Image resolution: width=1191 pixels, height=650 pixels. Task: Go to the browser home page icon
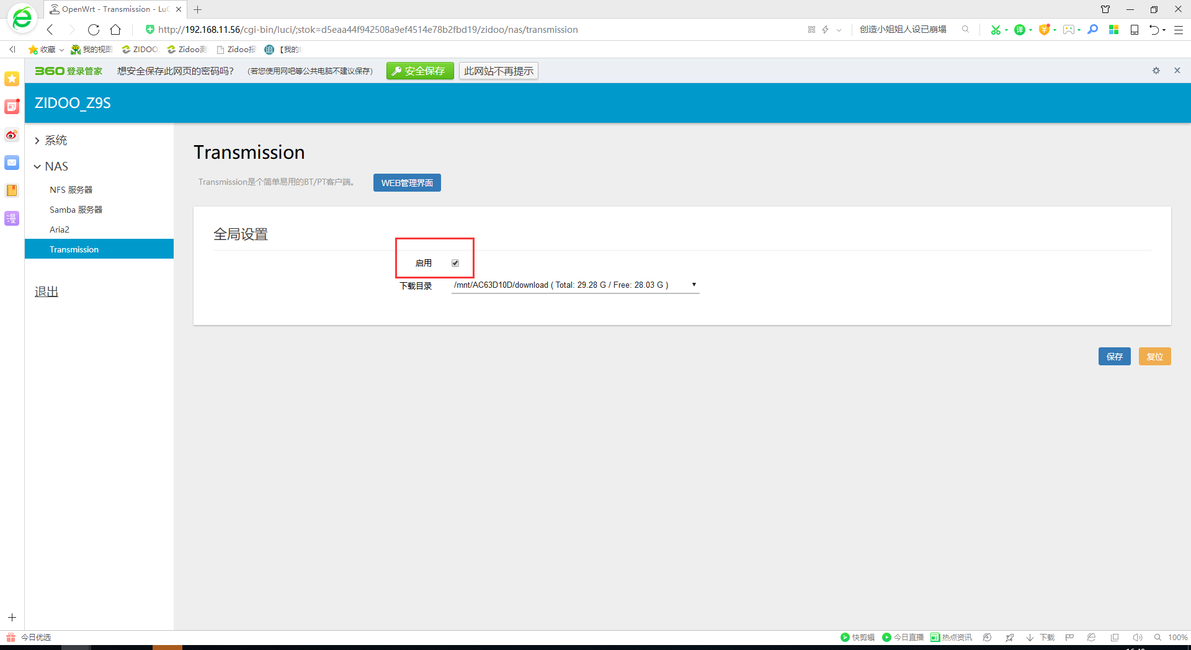[115, 30]
